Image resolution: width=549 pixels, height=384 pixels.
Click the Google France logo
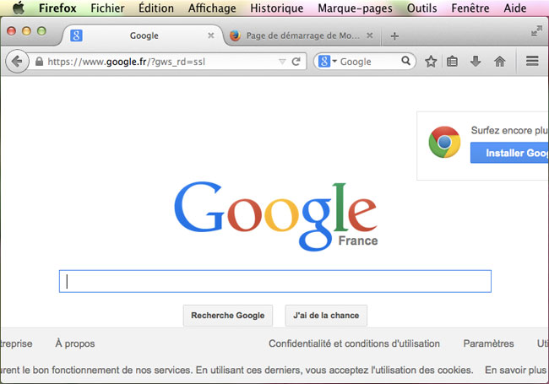pos(276,216)
